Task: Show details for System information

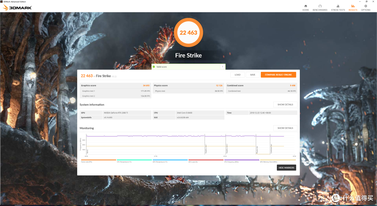Action: [285, 105]
